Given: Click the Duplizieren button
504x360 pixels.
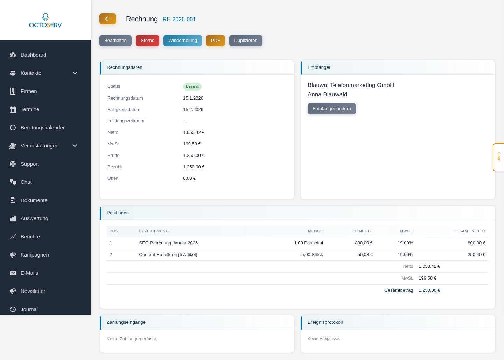Looking at the screenshot, I should point(246,41).
